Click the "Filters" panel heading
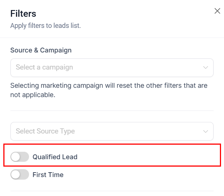224x196 pixels. pyautogui.click(x=23, y=14)
